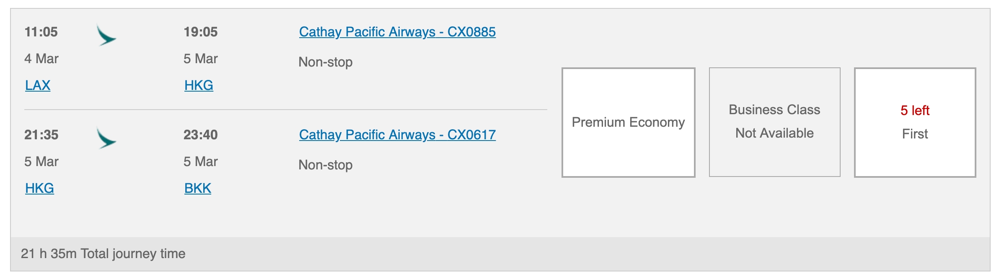Click the 21:35 departure time

coord(41,135)
